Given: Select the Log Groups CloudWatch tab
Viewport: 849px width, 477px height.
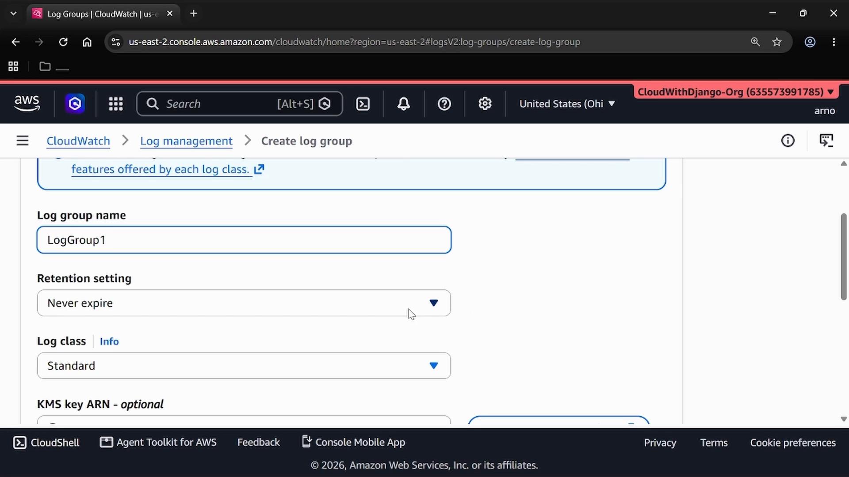Looking at the screenshot, I should pos(103,14).
